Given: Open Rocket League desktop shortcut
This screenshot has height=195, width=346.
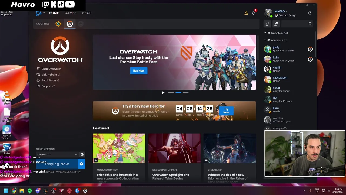Looking at the screenshot, I should pyautogui.click(x=7, y=150).
